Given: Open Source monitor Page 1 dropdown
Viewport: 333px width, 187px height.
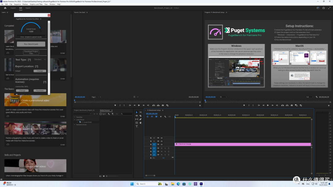Looking at the screenshot, I should click(95, 97).
